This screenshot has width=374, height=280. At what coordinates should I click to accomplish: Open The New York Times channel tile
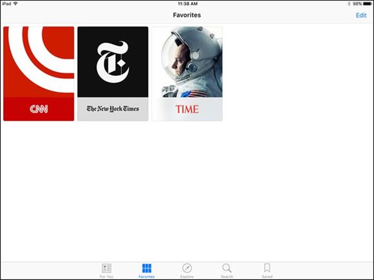tap(113, 74)
